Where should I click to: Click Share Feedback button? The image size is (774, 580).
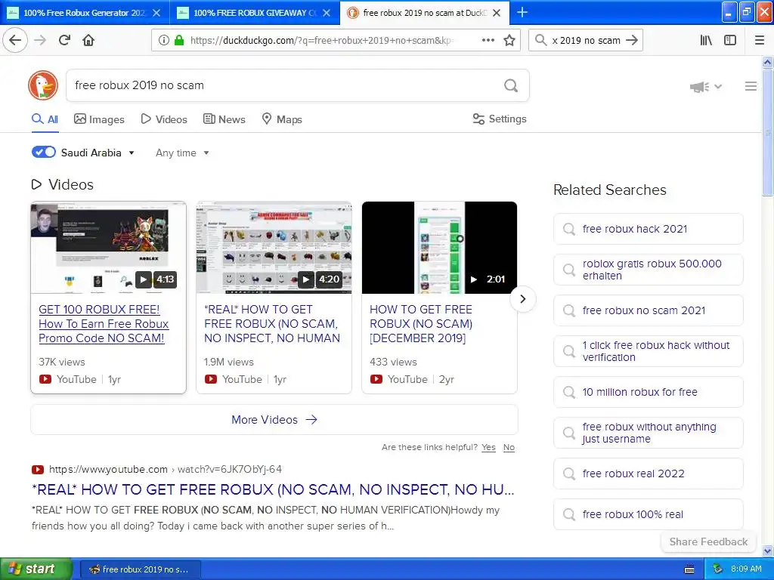(708, 541)
